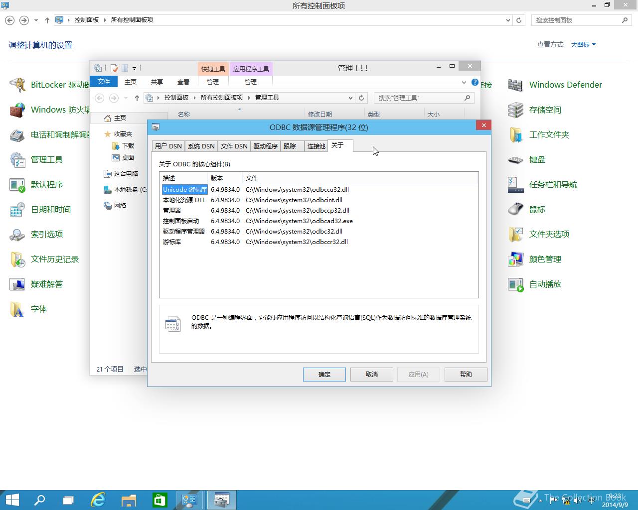
Task: Open Windows Defender icon
Action: tap(515, 85)
